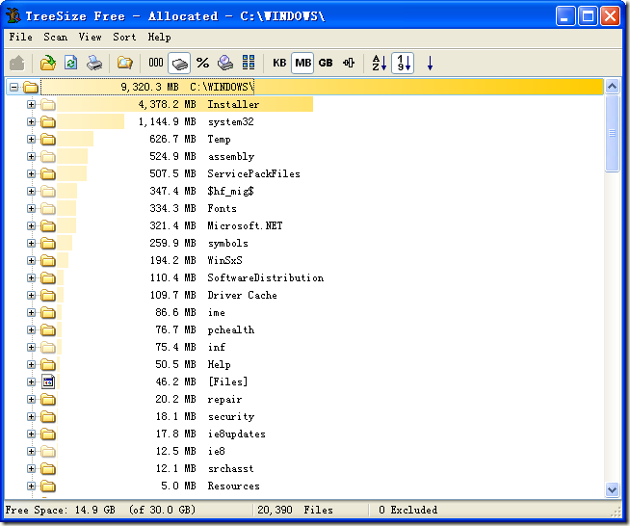Screen dimensions: 630x526
Task: Click the vertical scrollbar down arrow
Action: [612, 489]
